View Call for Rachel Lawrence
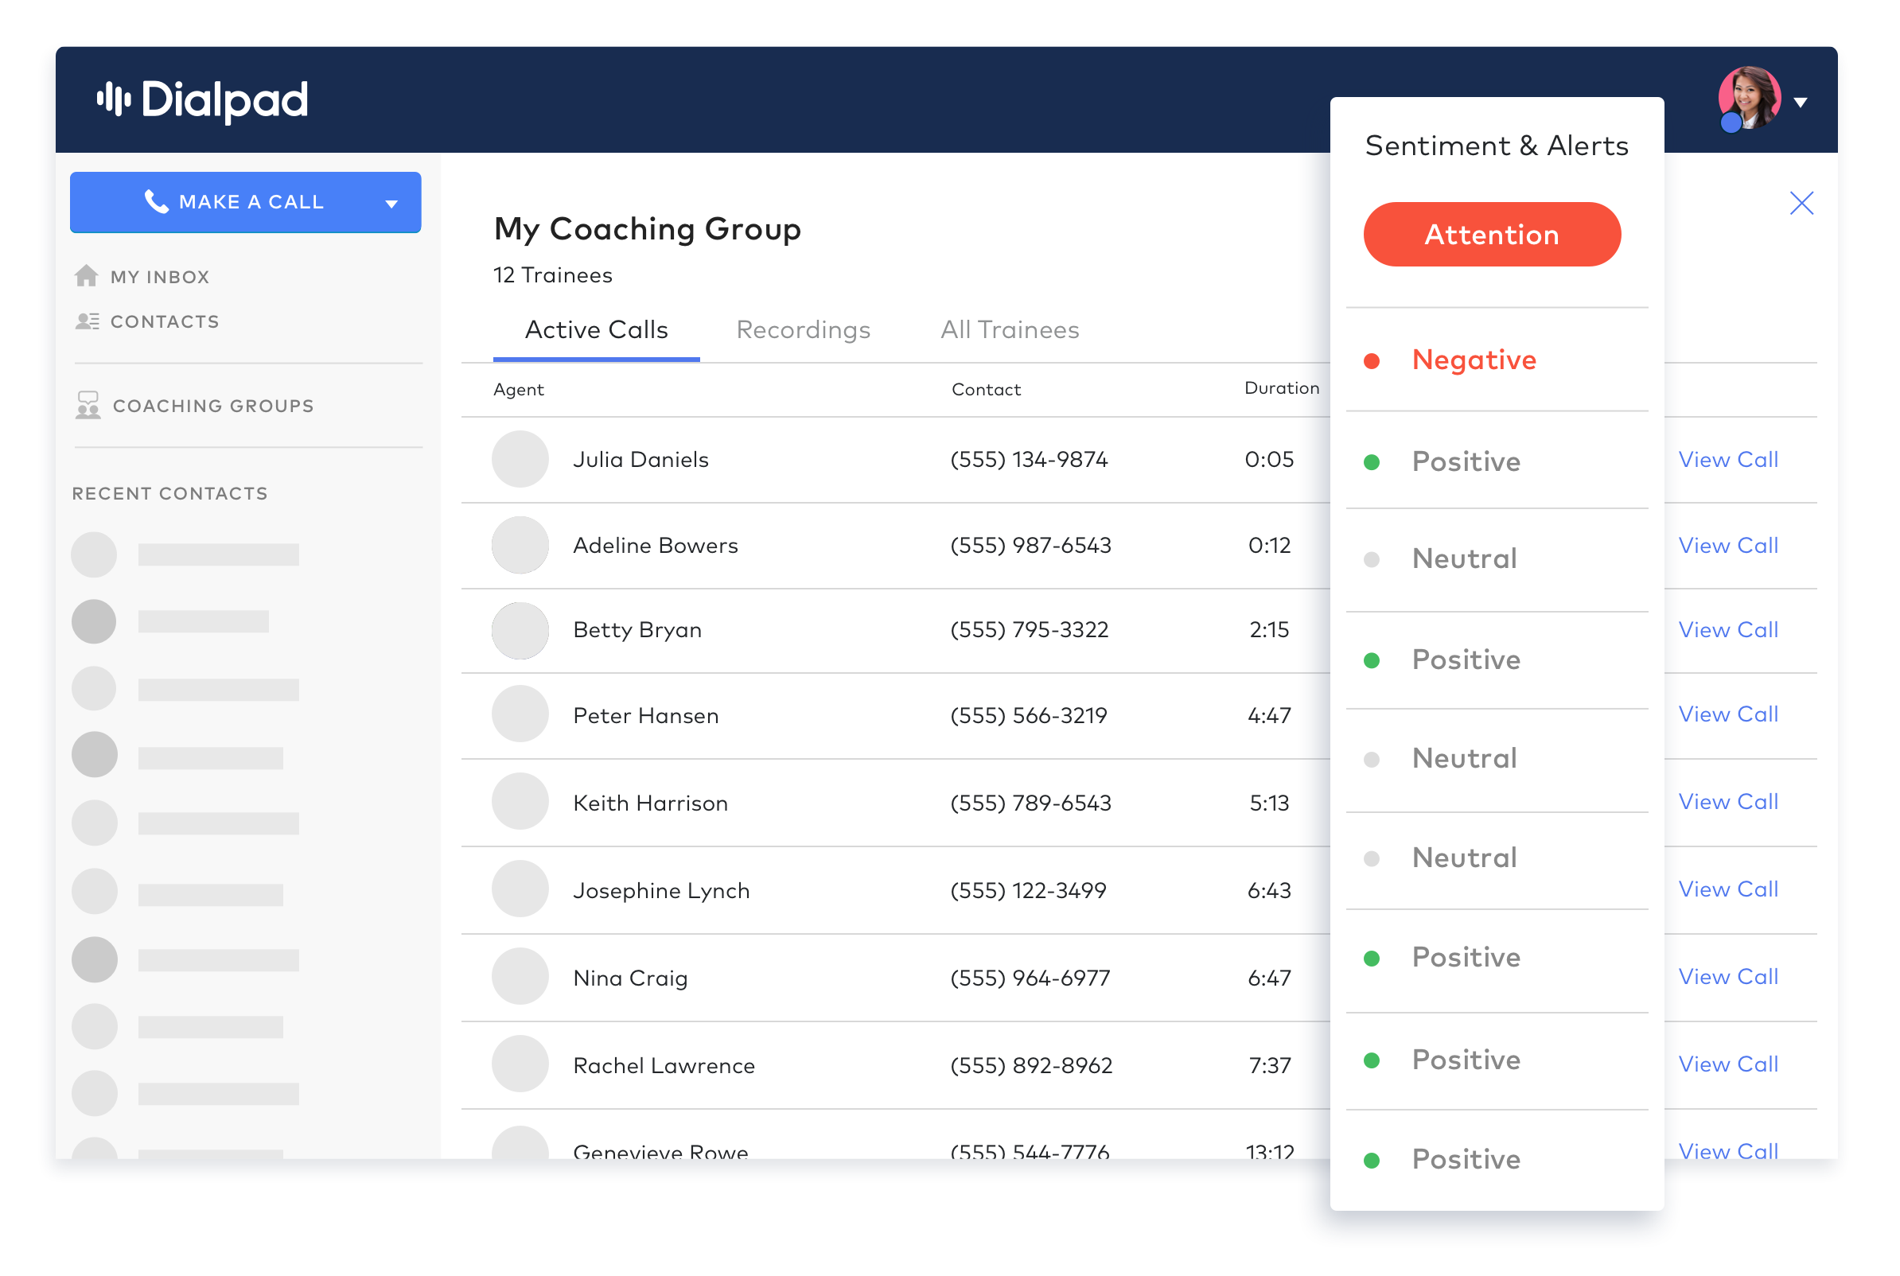Viewport: 1900px width, 1276px height. pos(1728,1064)
